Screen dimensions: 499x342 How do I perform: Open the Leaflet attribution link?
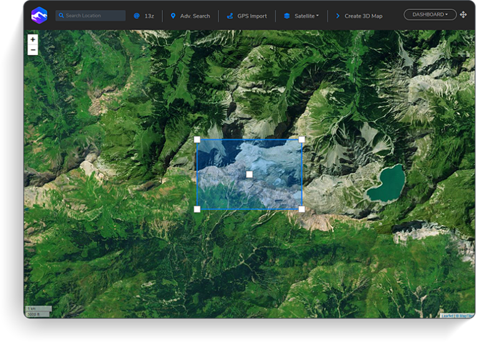(x=447, y=316)
